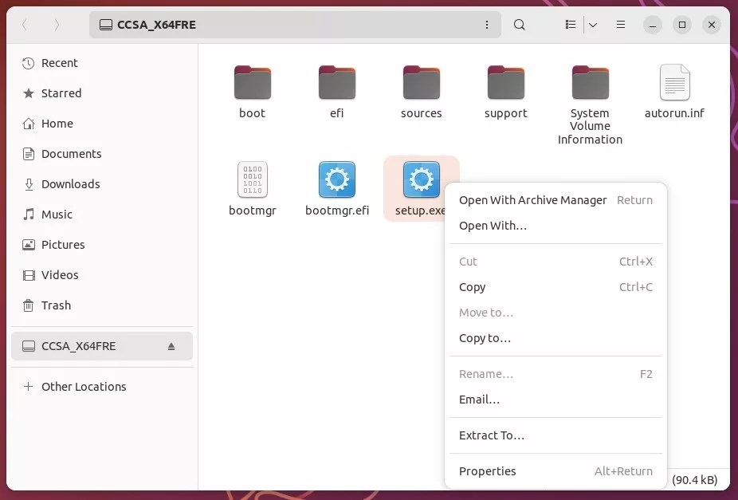This screenshot has height=500, width=738.
Task: Open the path bar three-dot menu
Action: point(487,25)
